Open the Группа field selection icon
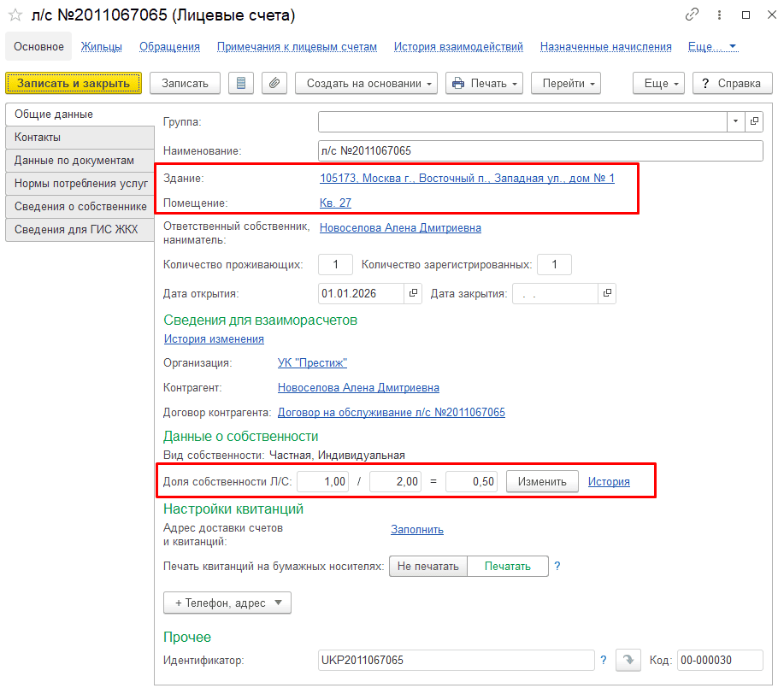Viewport: 784px width, 694px height. point(754,121)
